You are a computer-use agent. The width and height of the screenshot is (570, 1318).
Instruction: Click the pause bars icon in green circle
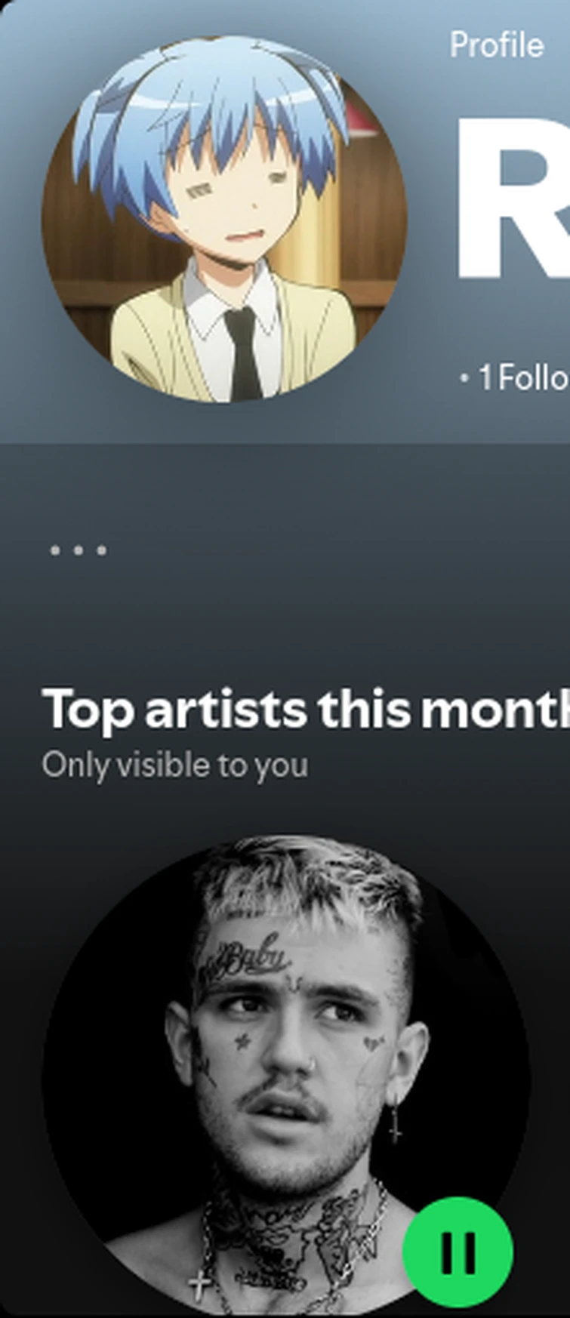pyautogui.click(x=458, y=1253)
